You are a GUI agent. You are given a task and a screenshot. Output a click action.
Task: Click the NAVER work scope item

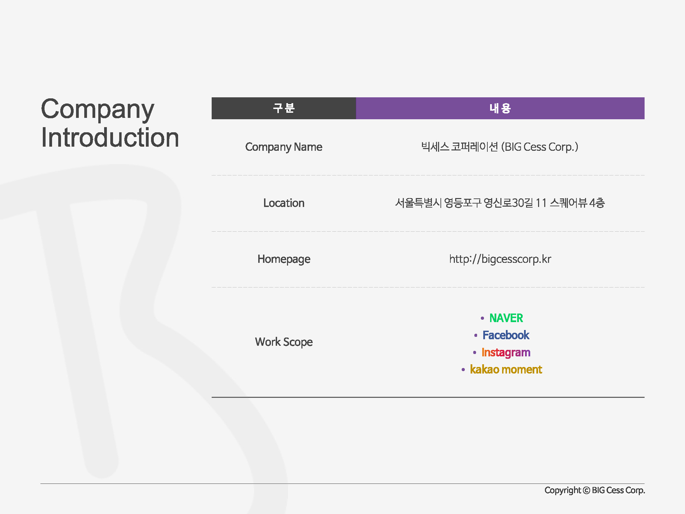pos(506,318)
